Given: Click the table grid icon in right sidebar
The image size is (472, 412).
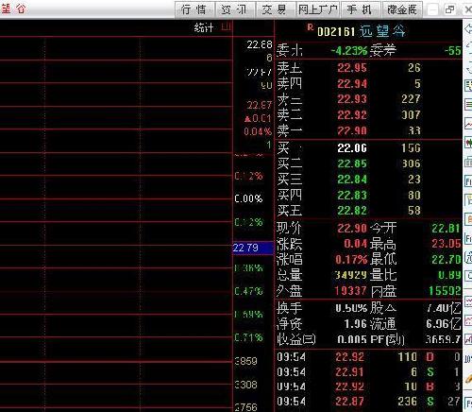Looking at the screenshot, I should 468,162.
